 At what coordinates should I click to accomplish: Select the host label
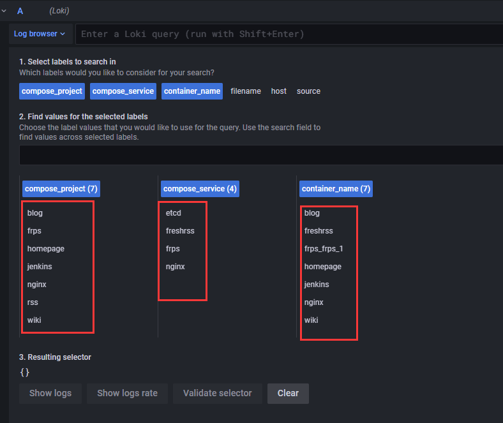pos(279,91)
